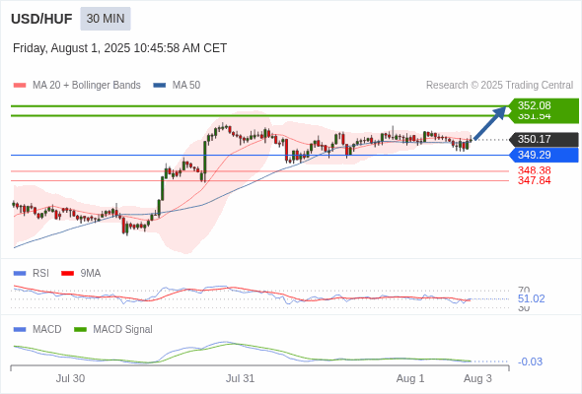This screenshot has width=582, height=394.
Task: Click the 348.38 support price label
Action: click(x=534, y=170)
